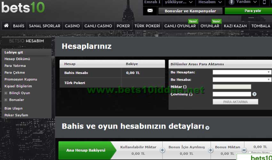Screen dimensions: 272x160
Task: Click the PARA AKTARMA button
Action: click(235, 102)
